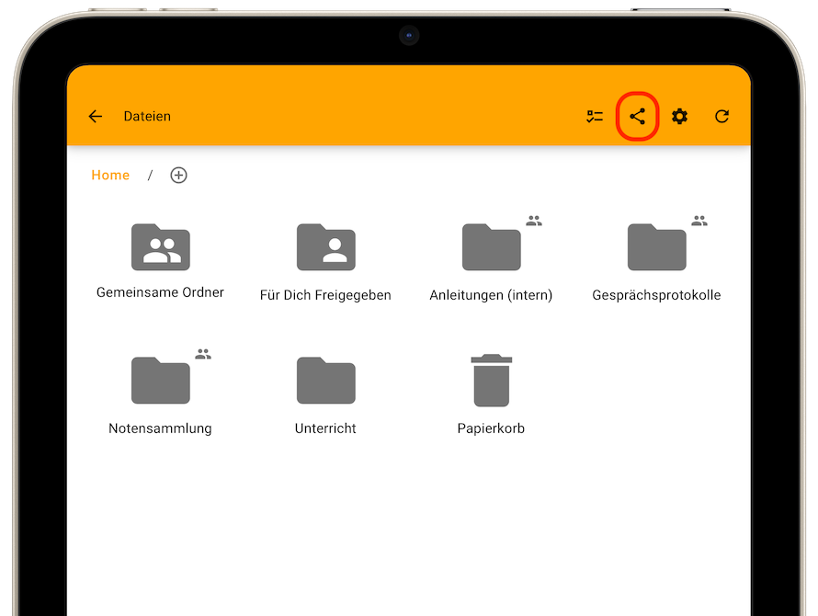This screenshot has height=616, width=818.
Task: Click the Home breadcrumb link
Action: click(x=110, y=176)
